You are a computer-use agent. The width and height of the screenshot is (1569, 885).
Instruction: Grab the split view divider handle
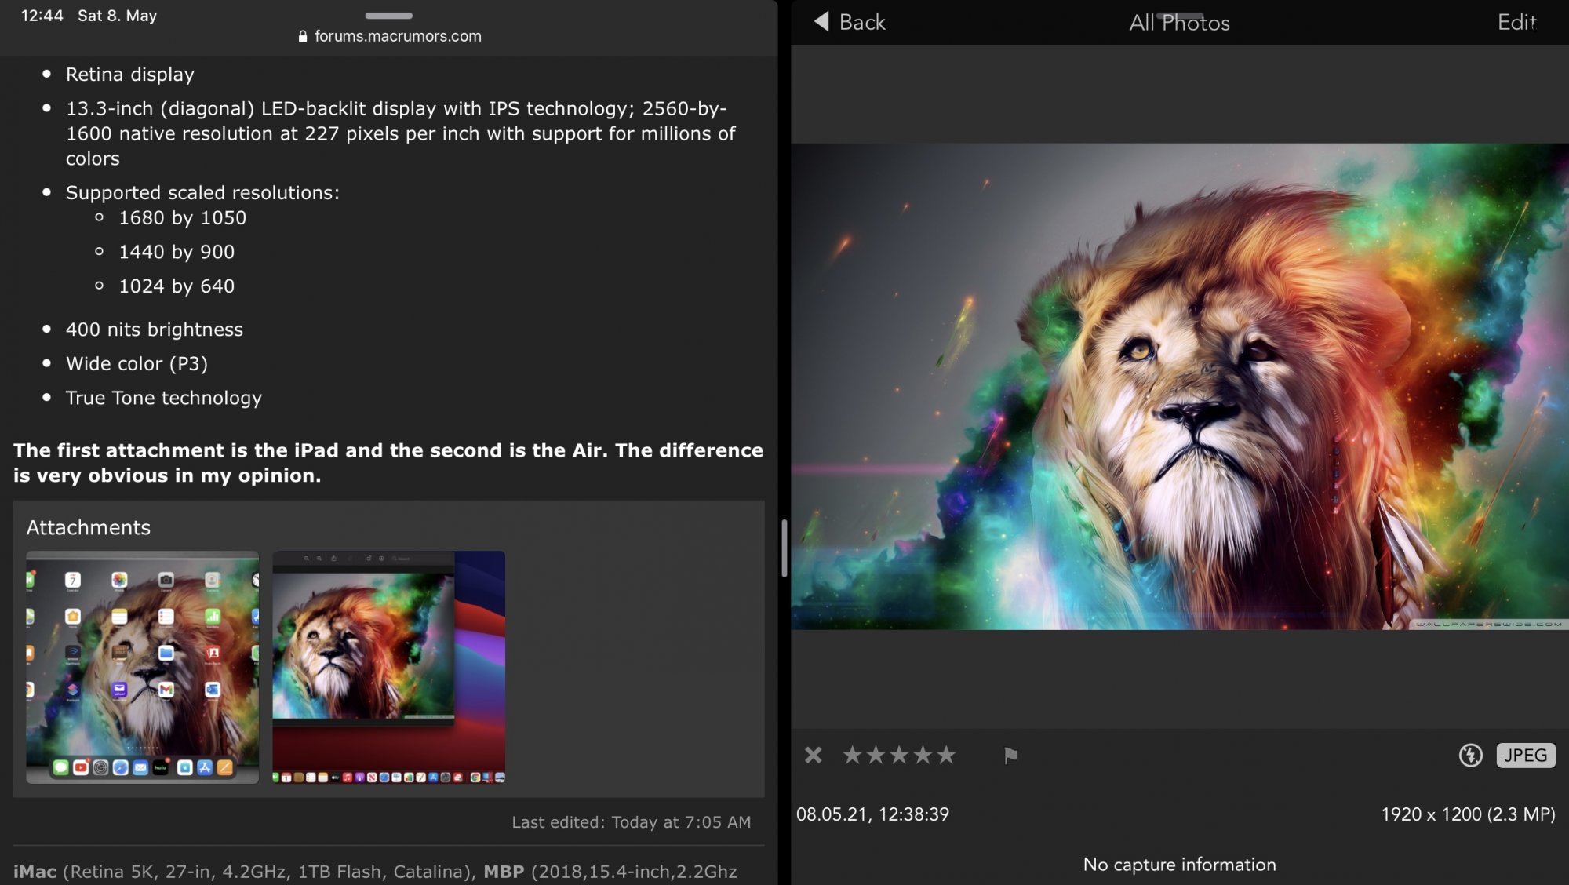pos(784,548)
